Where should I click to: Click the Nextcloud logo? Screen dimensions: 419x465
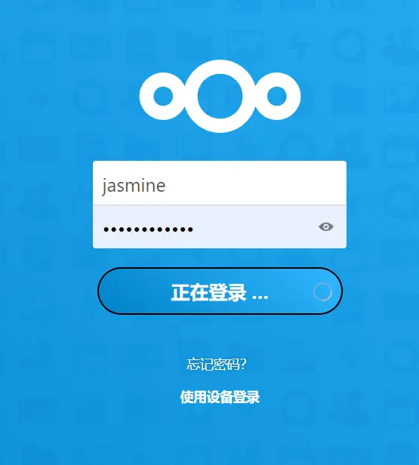(220, 96)
